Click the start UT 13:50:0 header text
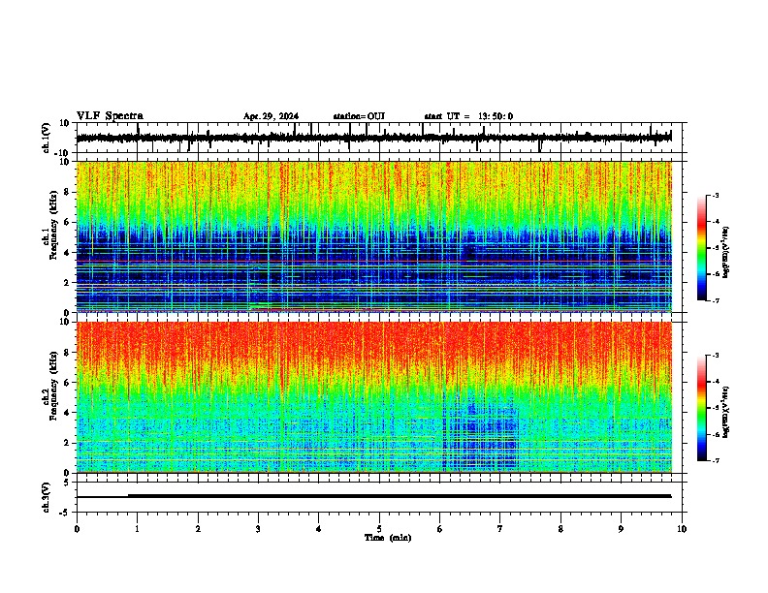The width and height of the screenshot is (768, 593). click(x=468, y=116)
